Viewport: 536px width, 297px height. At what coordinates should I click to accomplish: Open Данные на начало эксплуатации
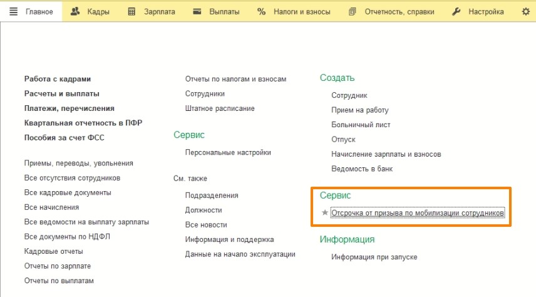[240, 254]
